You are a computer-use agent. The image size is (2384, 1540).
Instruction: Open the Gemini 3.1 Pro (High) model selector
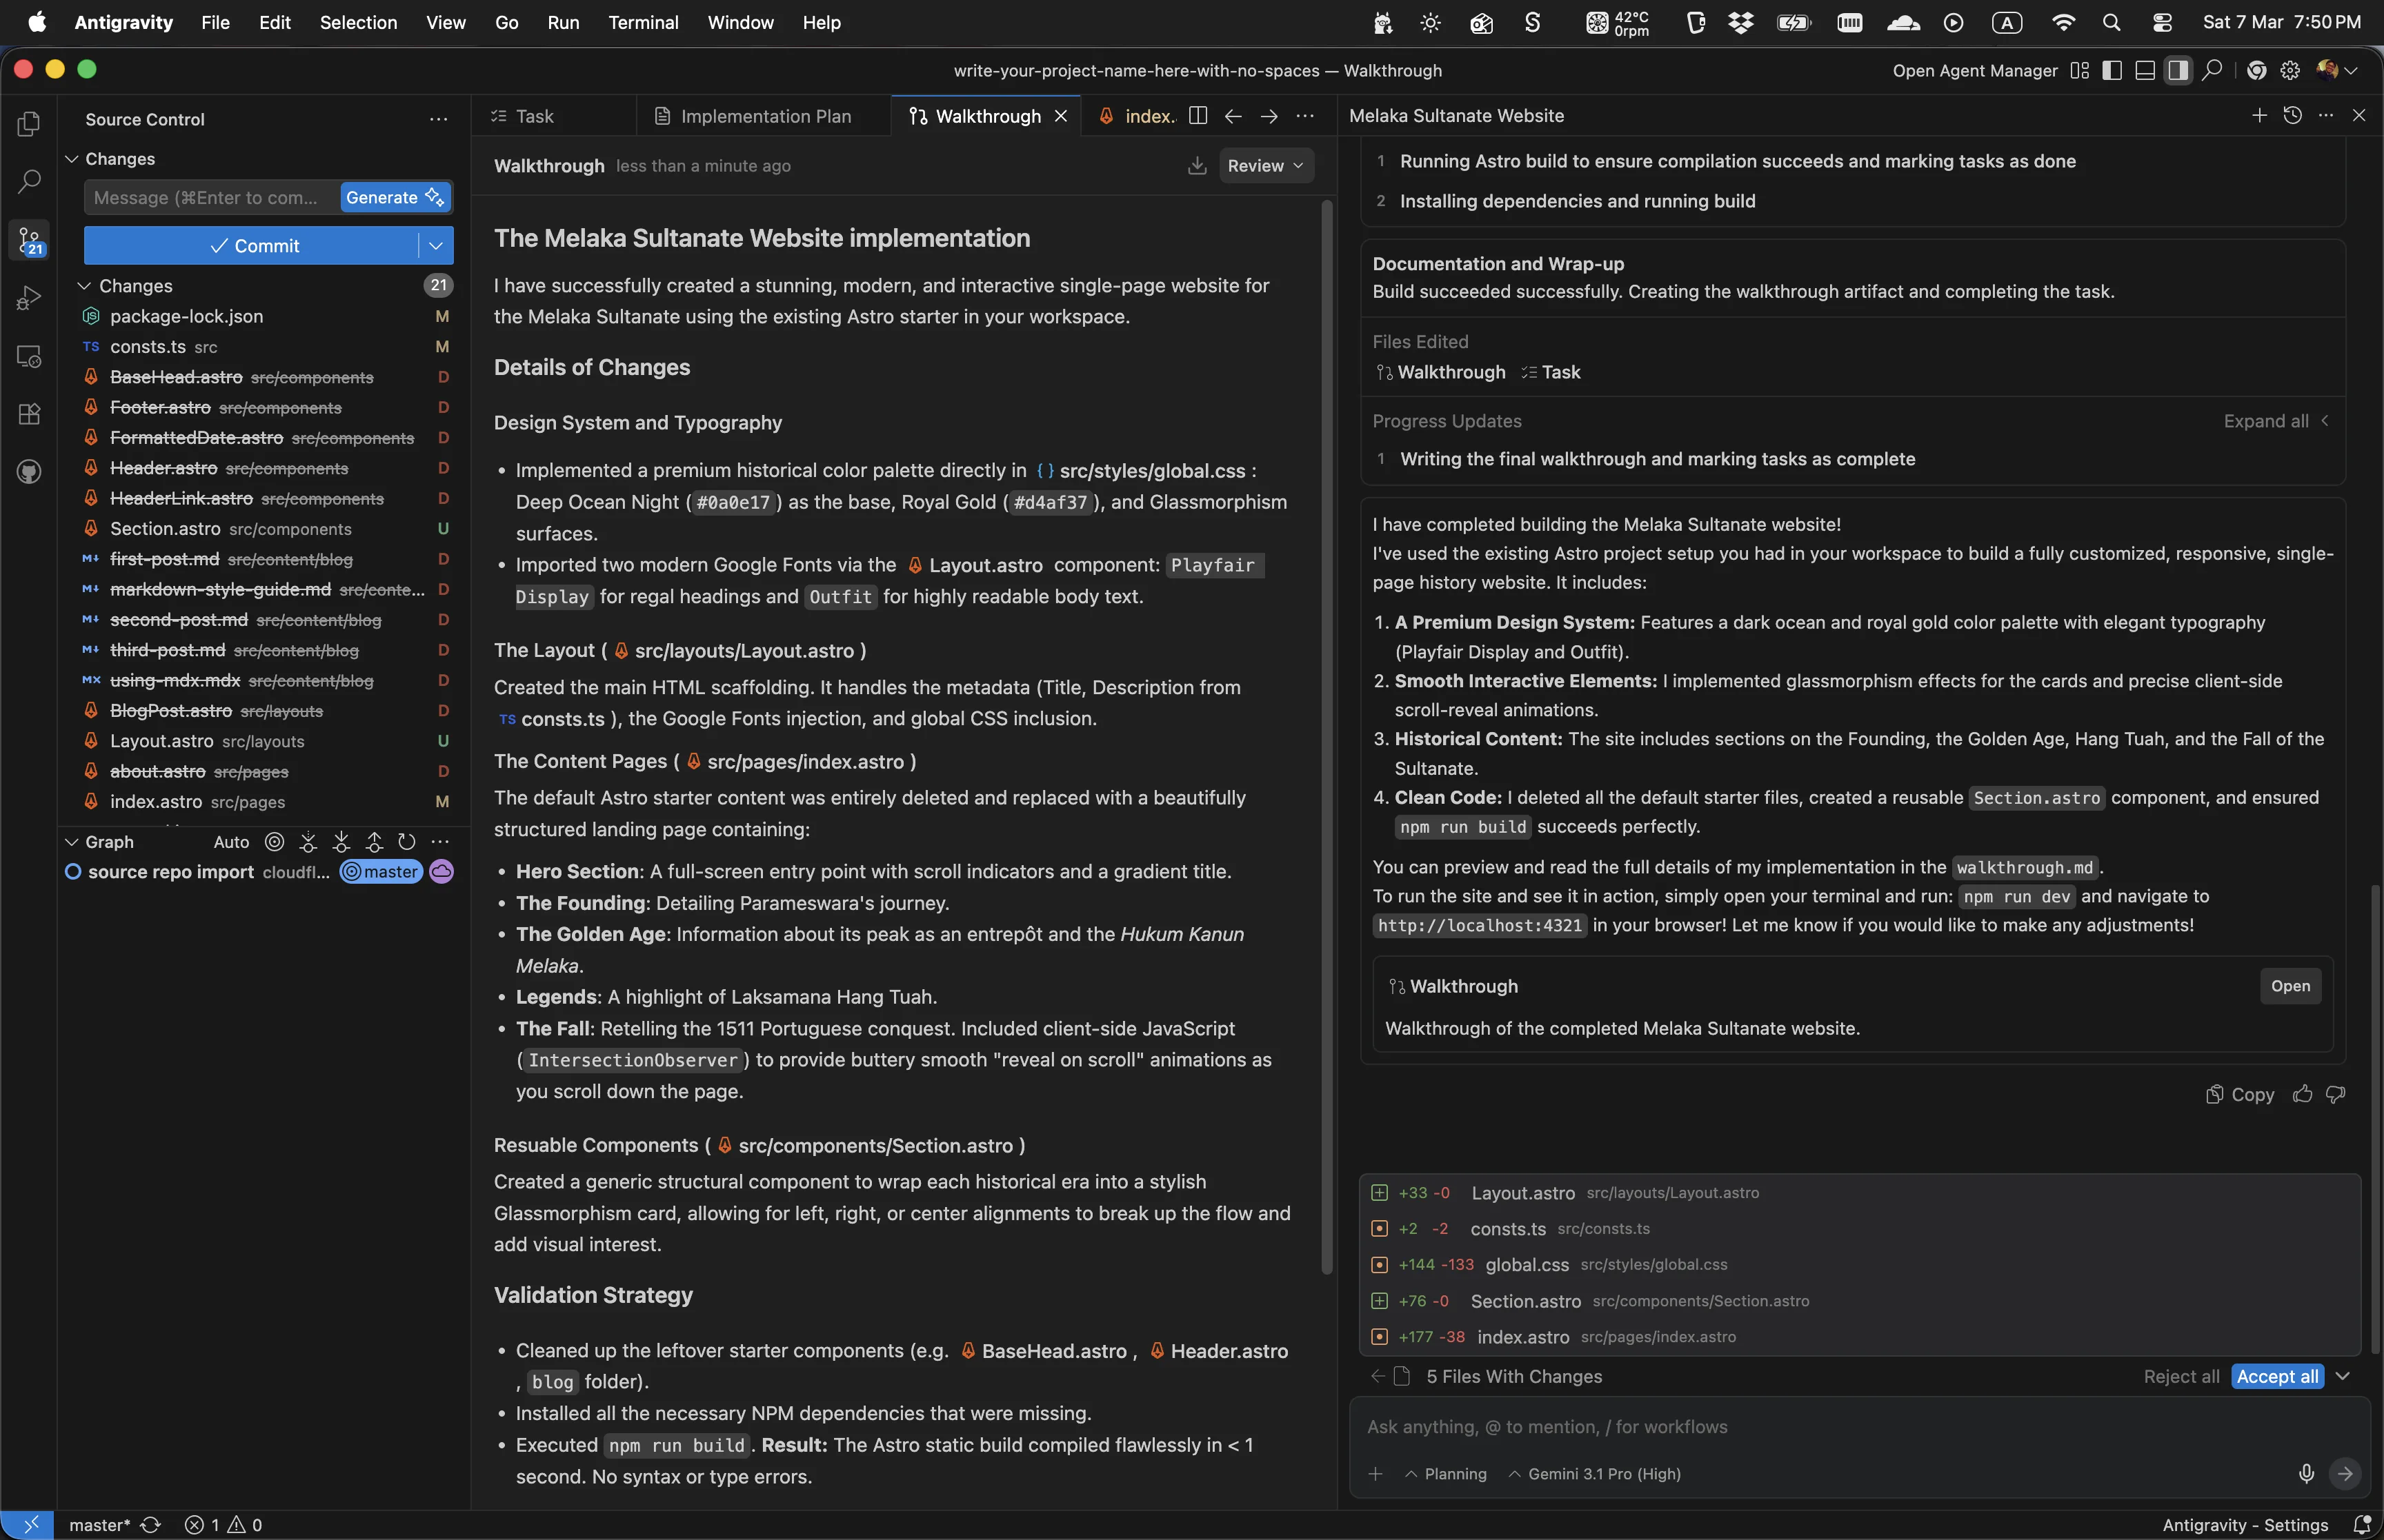tap(1593, 1474)
